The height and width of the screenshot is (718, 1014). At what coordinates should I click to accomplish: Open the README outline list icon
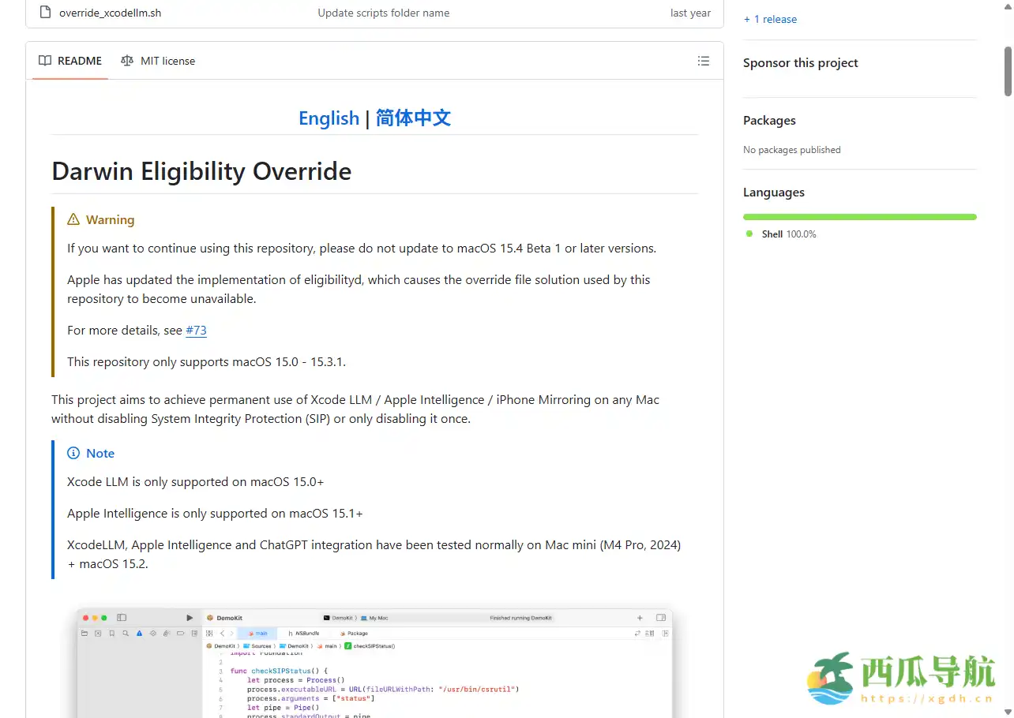pyautogui.click(x=703, y=61)
